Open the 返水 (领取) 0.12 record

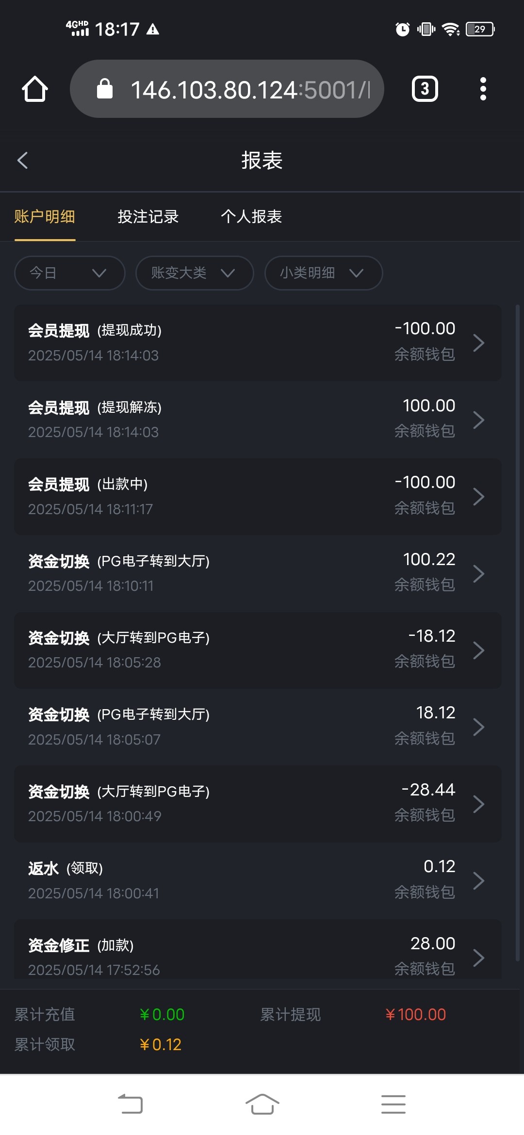(257, 880)
